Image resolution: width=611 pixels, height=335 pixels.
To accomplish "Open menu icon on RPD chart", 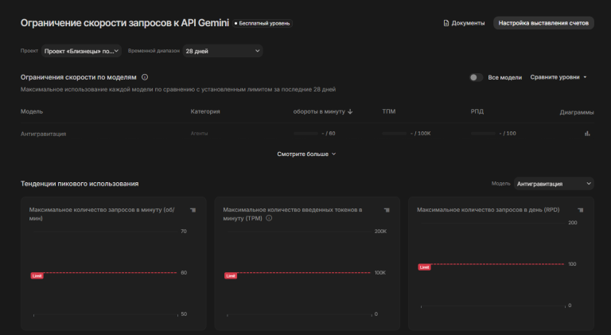I will (581, 210).
